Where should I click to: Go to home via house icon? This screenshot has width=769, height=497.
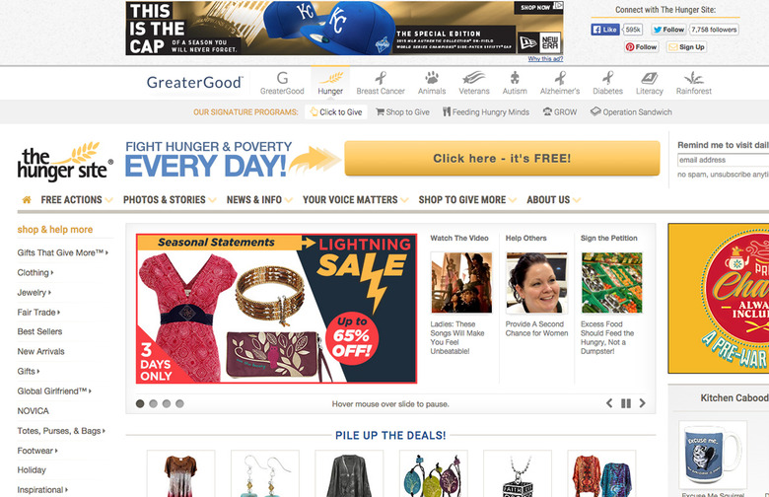(x=27, y=199)
